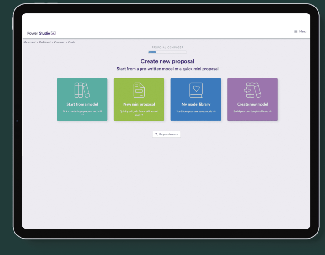This screenshot has height=255, width=325.
Task: Click the hamburger menu icon
Action: [x=296, y=31]
